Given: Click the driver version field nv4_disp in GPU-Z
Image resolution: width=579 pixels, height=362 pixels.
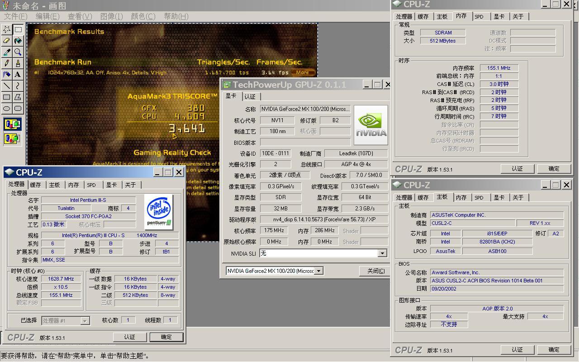Looking at the screenshot, I should coord(323,219).
